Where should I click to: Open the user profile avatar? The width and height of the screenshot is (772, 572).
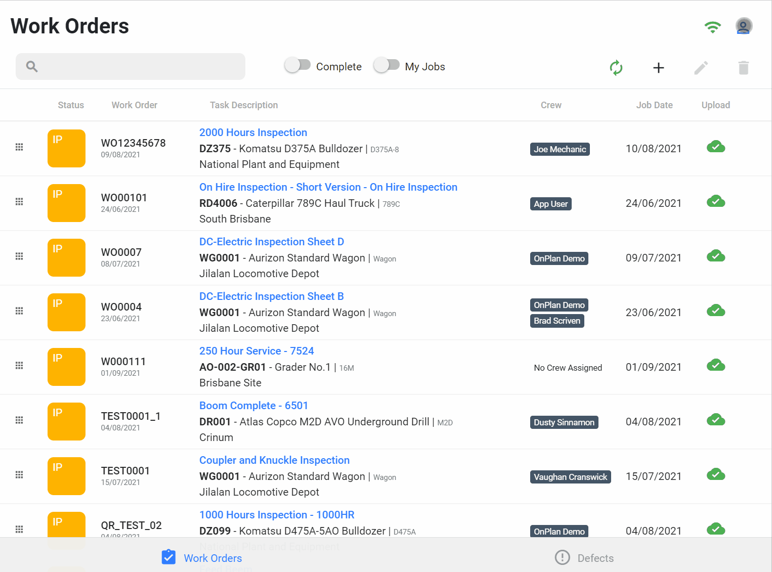click(x=744, y=26)
